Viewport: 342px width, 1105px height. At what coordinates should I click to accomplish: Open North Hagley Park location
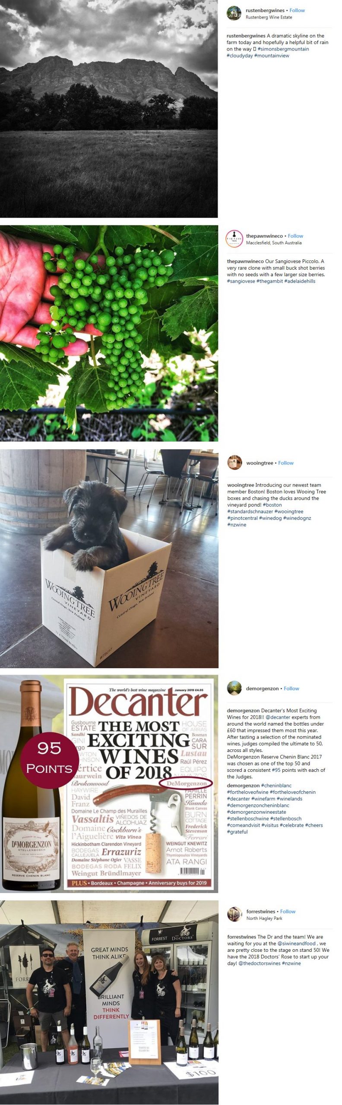264,918
